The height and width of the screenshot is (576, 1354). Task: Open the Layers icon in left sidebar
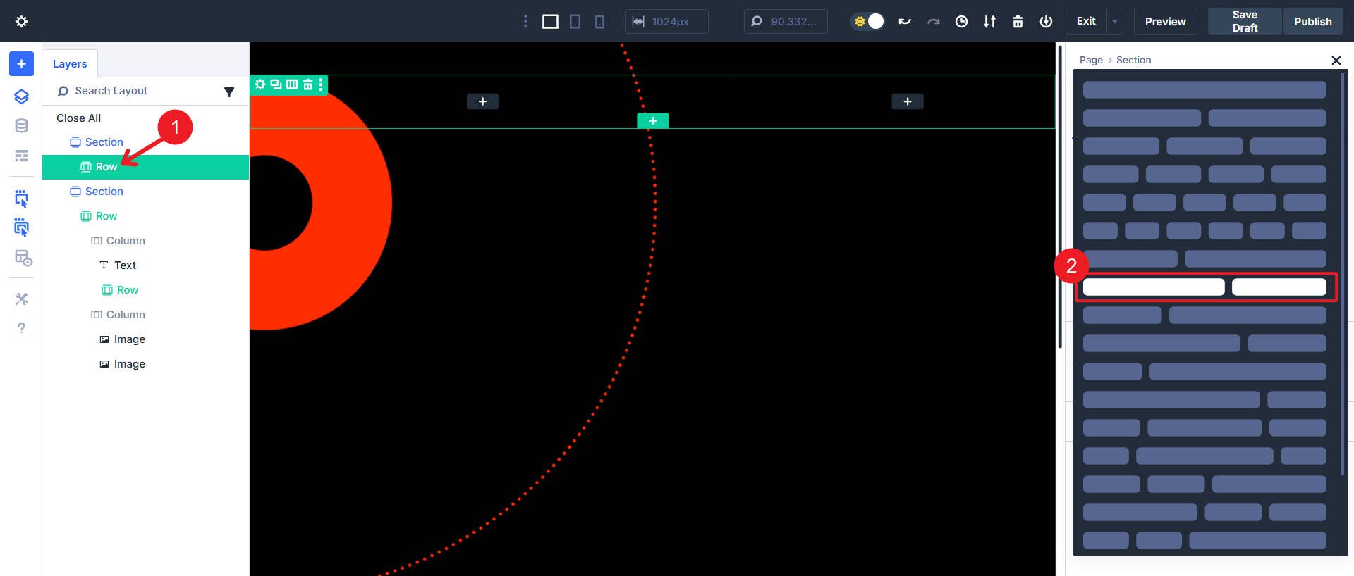coord(21,96)
